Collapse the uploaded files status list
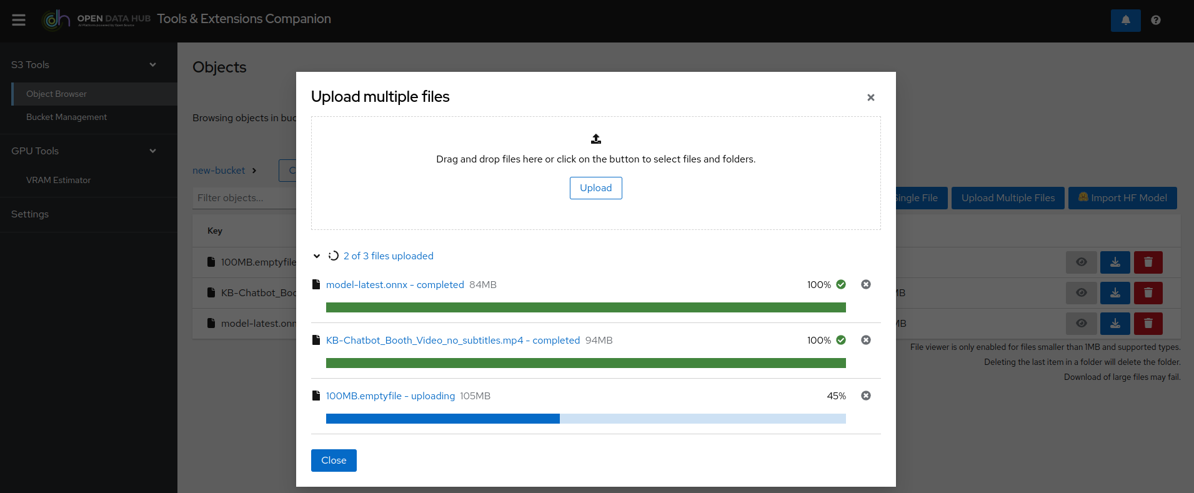 pyautogui.click(x=317, y=256)
